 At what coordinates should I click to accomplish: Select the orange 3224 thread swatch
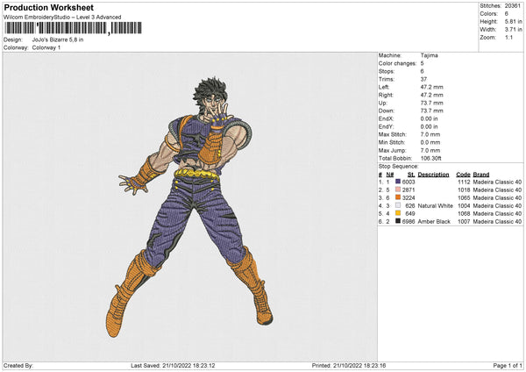pos(398,197)
